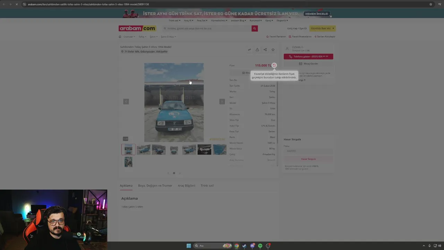This screenshot has width=444, height=250.
Task: Open İlanları Karşılaştır link
Action: pos(325,36)
